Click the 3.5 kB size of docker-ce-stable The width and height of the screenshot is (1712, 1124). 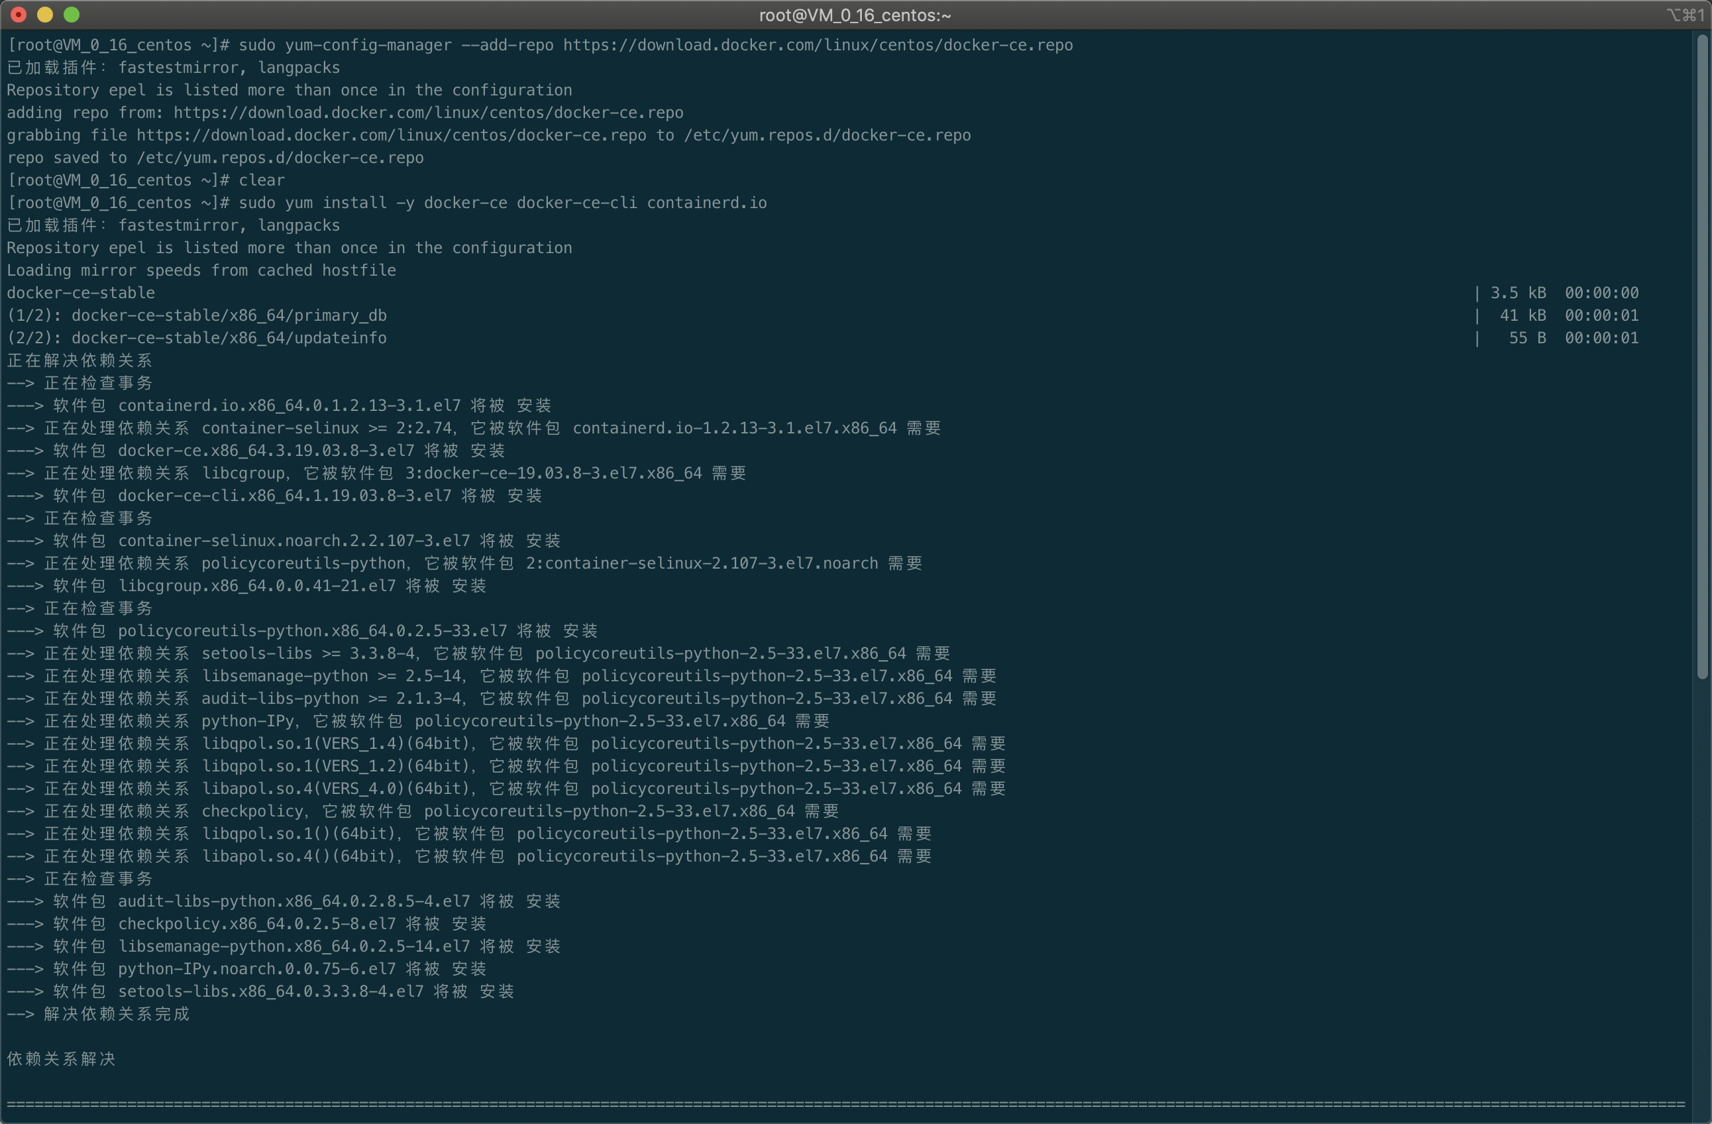click(x=1517, y=293)
